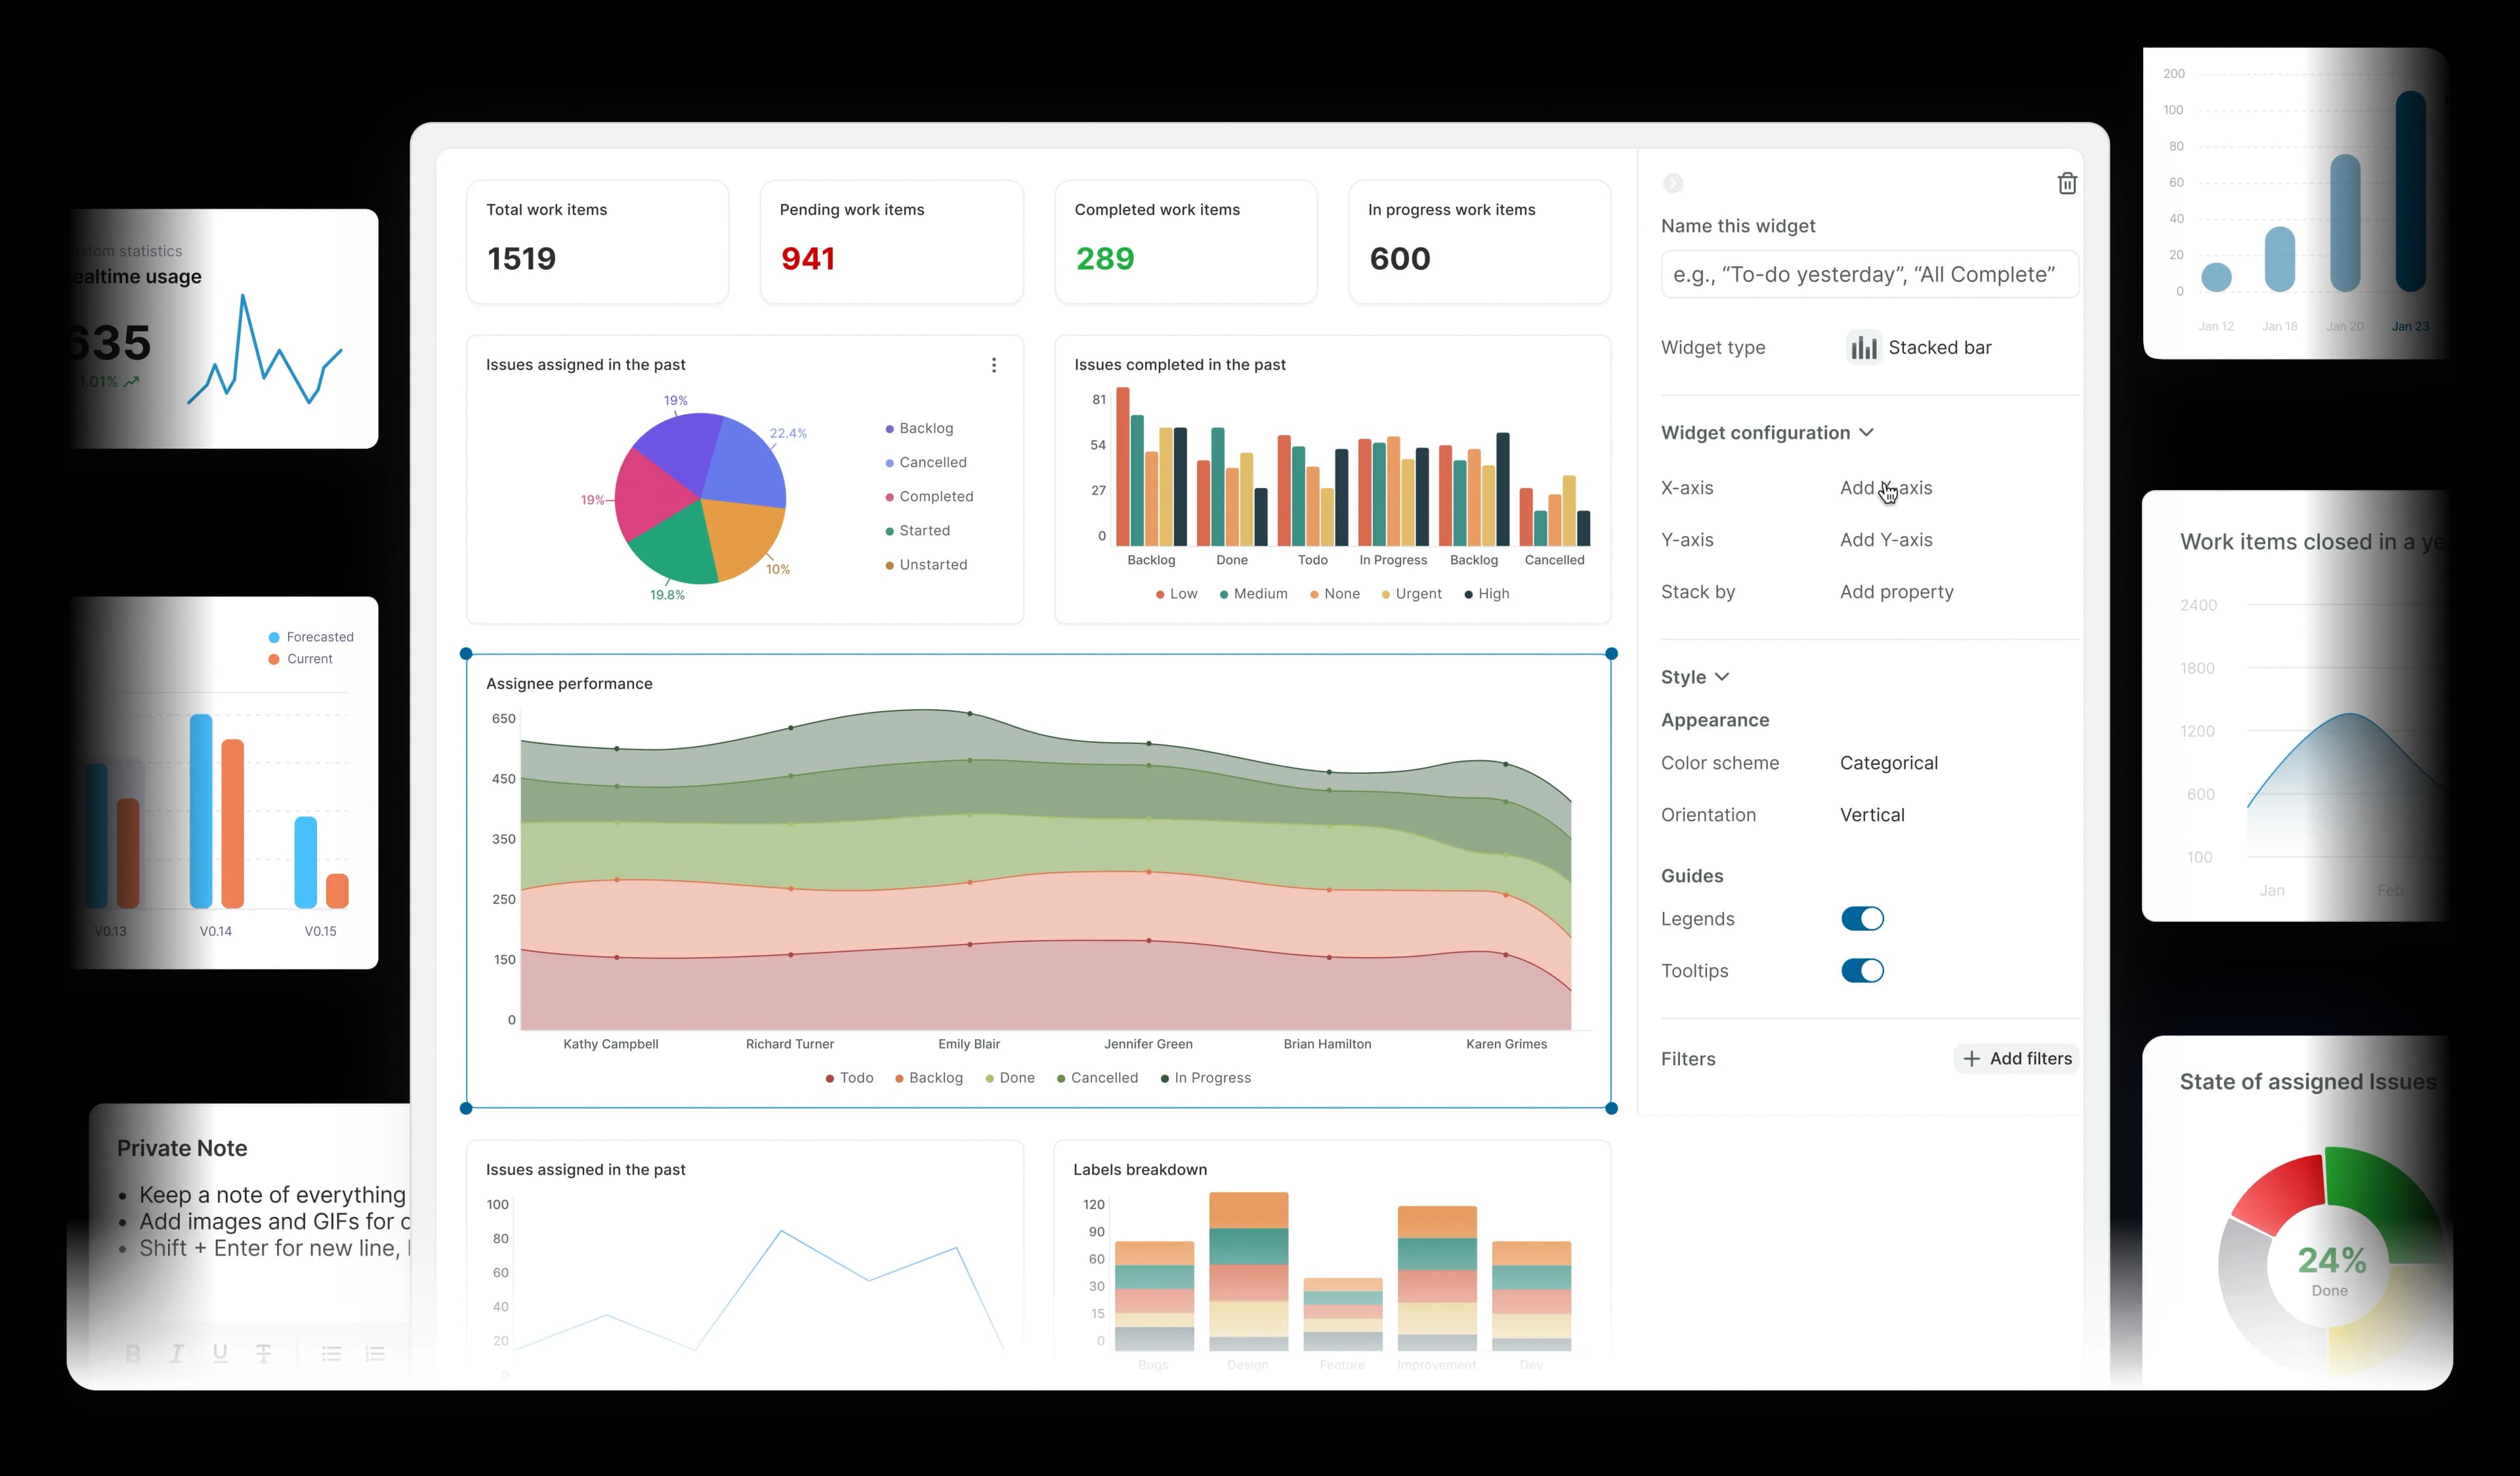This screenshot has width=2520, height=1476.
Task: Expand the Style section
Action: (1722, 676)
